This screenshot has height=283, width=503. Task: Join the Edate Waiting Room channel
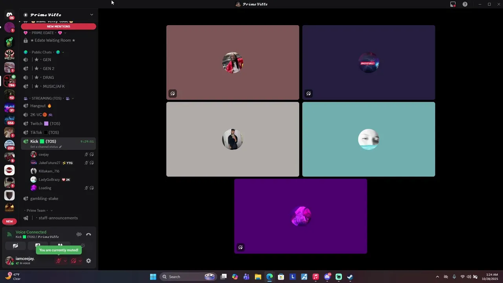coord(58,40)
